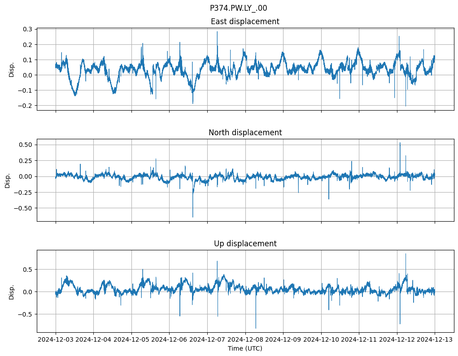The height and width of the screenshot is (356, 458).
Task: Click the 2024-12-05 date tick label
Action: [131, 340]
